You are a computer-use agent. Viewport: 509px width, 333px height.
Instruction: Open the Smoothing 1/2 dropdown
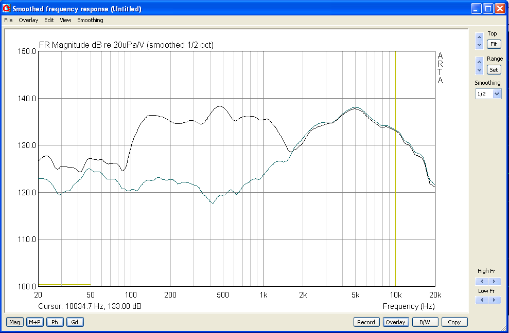click(497, 94)
